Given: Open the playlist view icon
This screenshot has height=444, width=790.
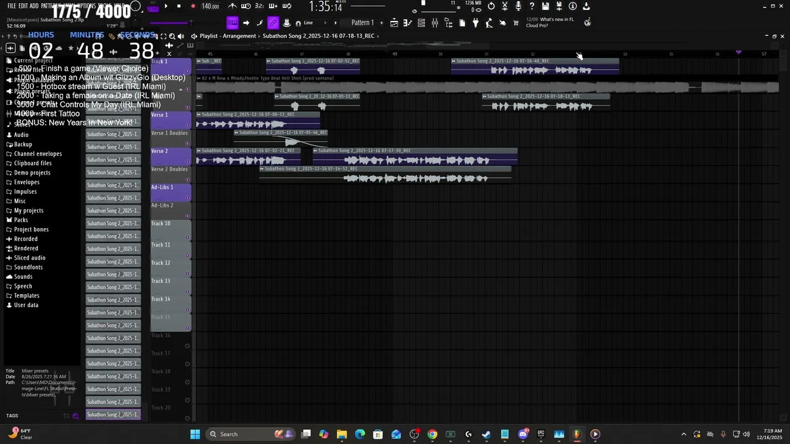Looking at the screenshot, I should click(x=394, y=23).
